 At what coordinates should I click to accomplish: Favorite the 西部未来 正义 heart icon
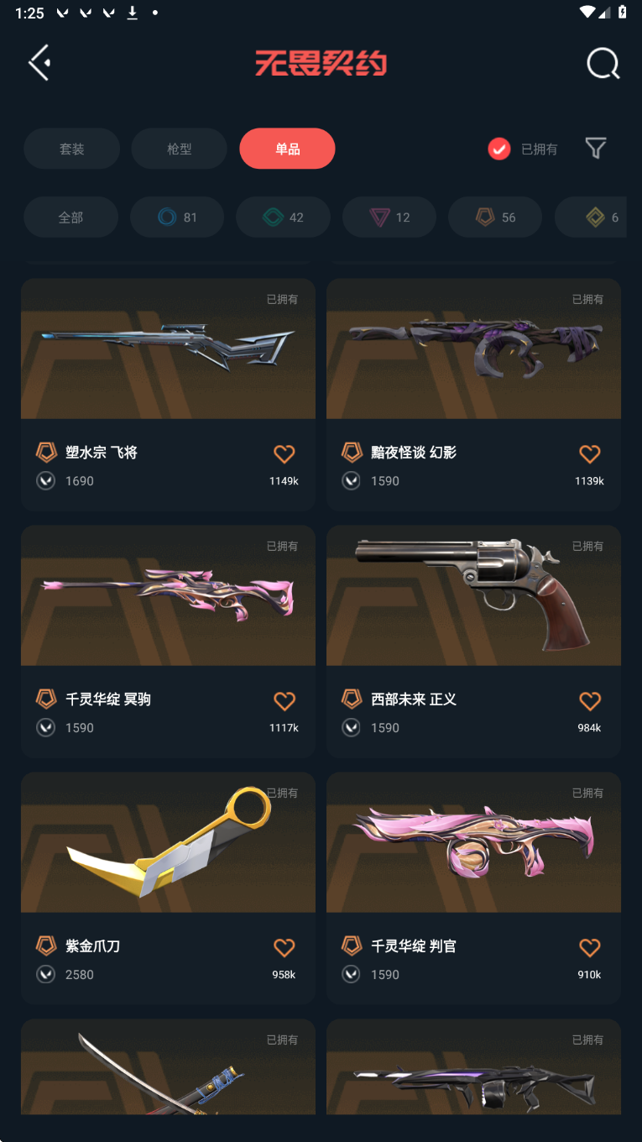[x=590, y=701]
